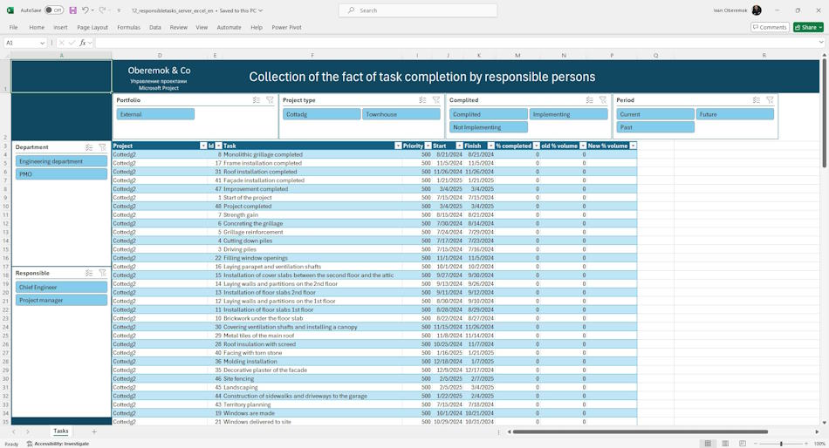
Task: Toggle the Engineering department slicer item
Action: point(61,161)
